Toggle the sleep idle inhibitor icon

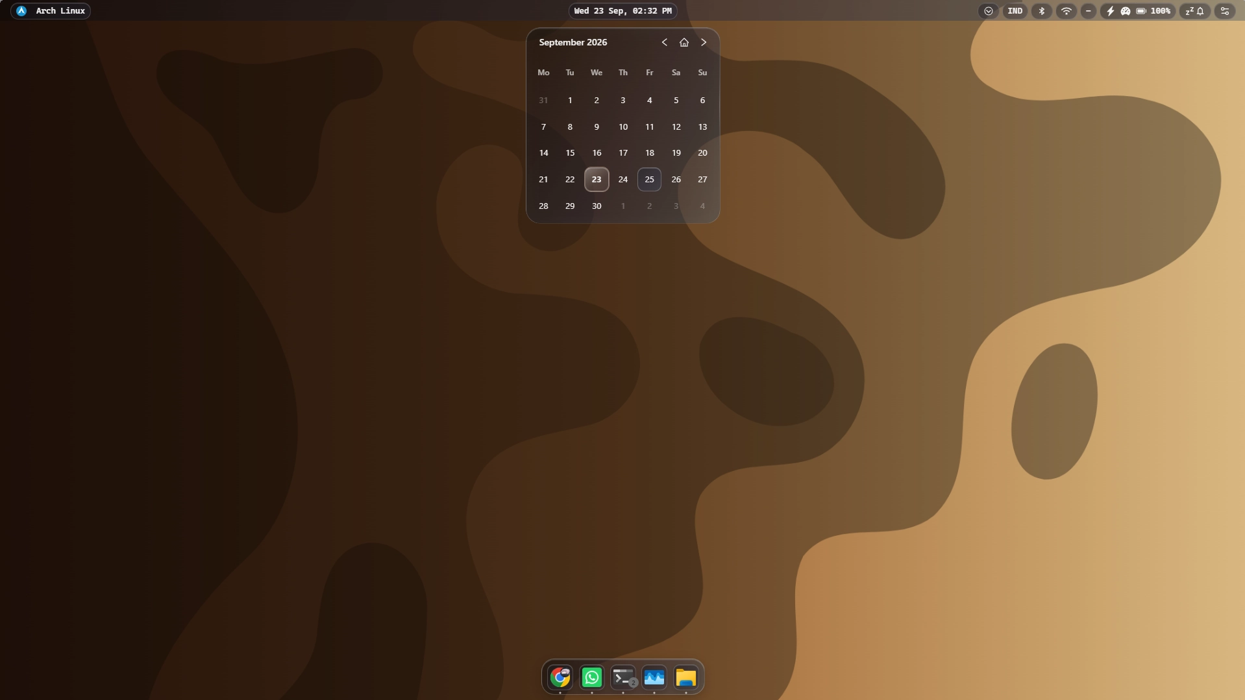coord(1189,11)
